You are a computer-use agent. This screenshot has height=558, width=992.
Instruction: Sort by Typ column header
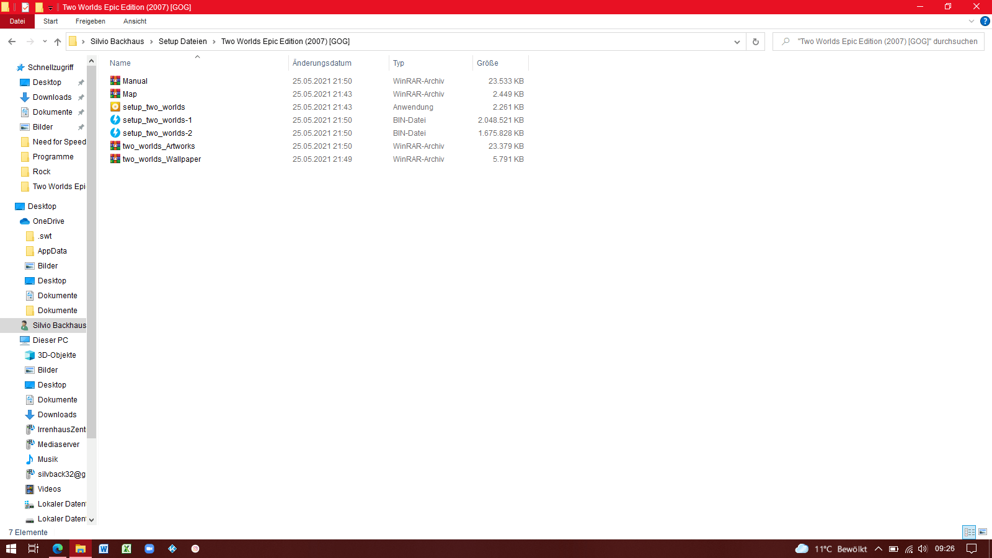tap(431, 63)
